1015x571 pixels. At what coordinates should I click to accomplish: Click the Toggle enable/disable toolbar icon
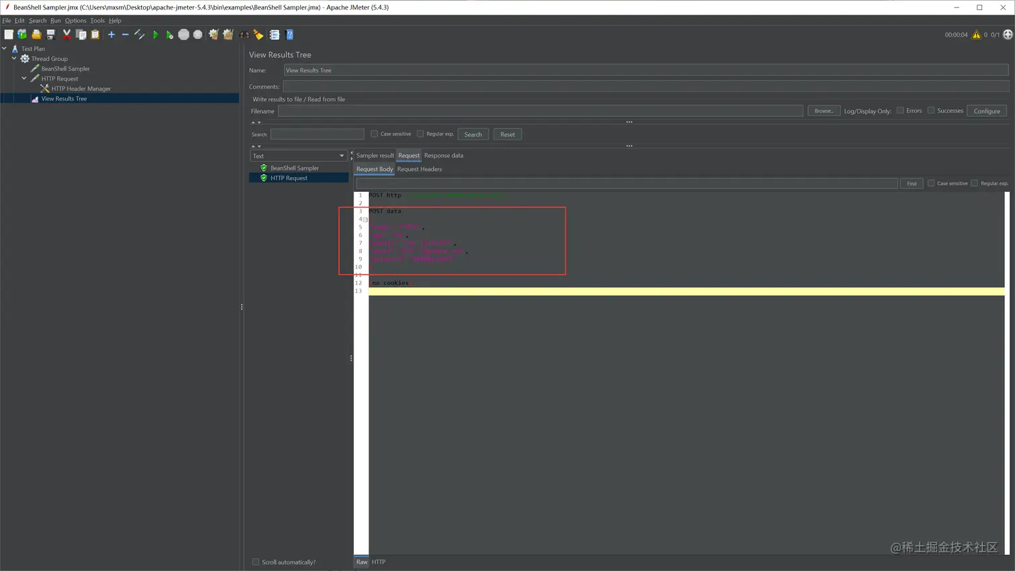[140, 34]
